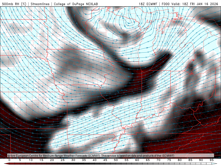Click the "80" label on the RH scale
Screen dimensions: 221x165
point(180,160)
